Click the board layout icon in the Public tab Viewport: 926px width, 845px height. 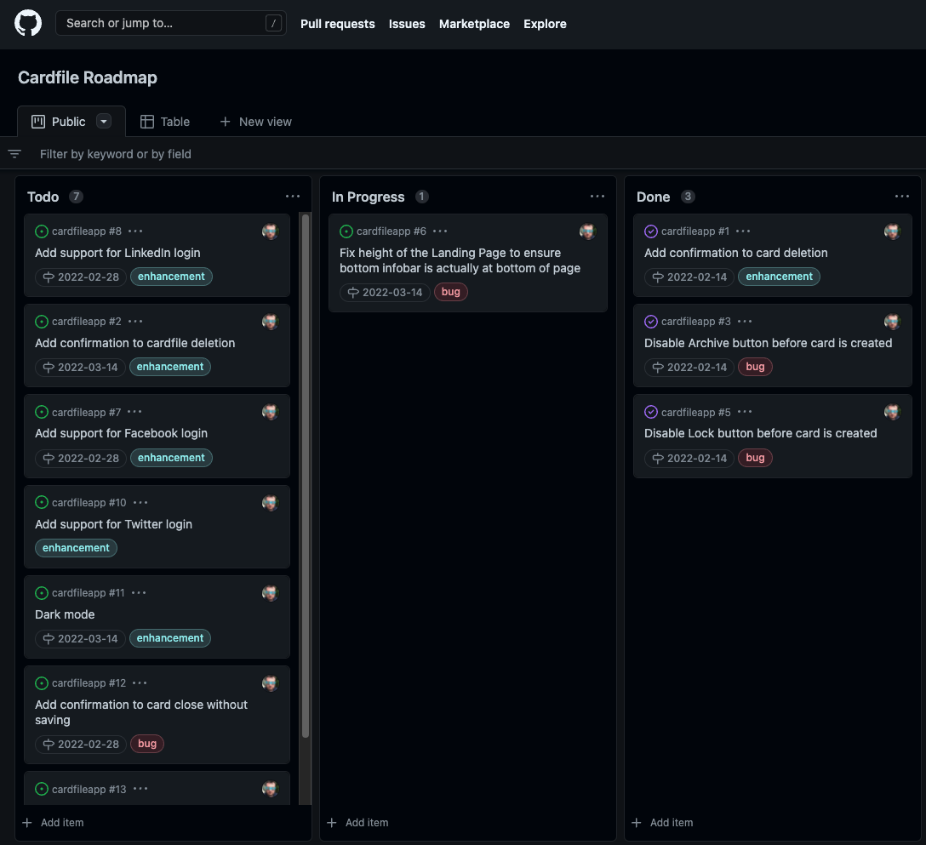pyautogui.click(x=38, y=121)
